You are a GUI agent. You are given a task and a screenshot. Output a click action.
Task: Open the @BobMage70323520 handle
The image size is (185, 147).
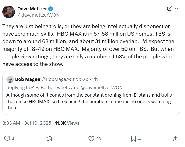[65, 79]
